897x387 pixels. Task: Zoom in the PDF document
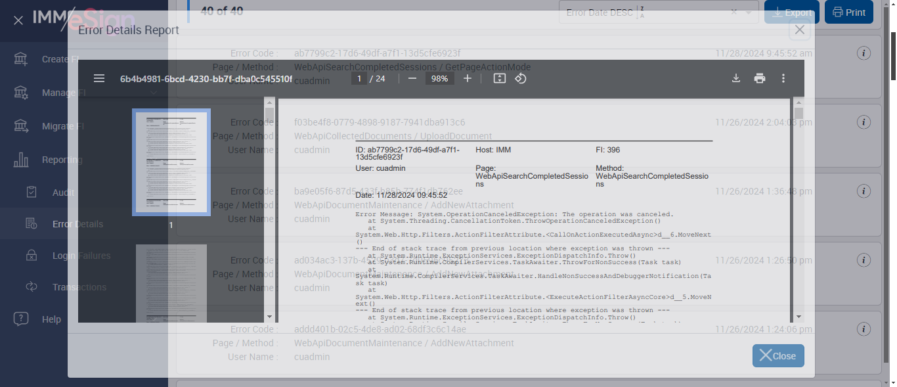coord(468,78)
